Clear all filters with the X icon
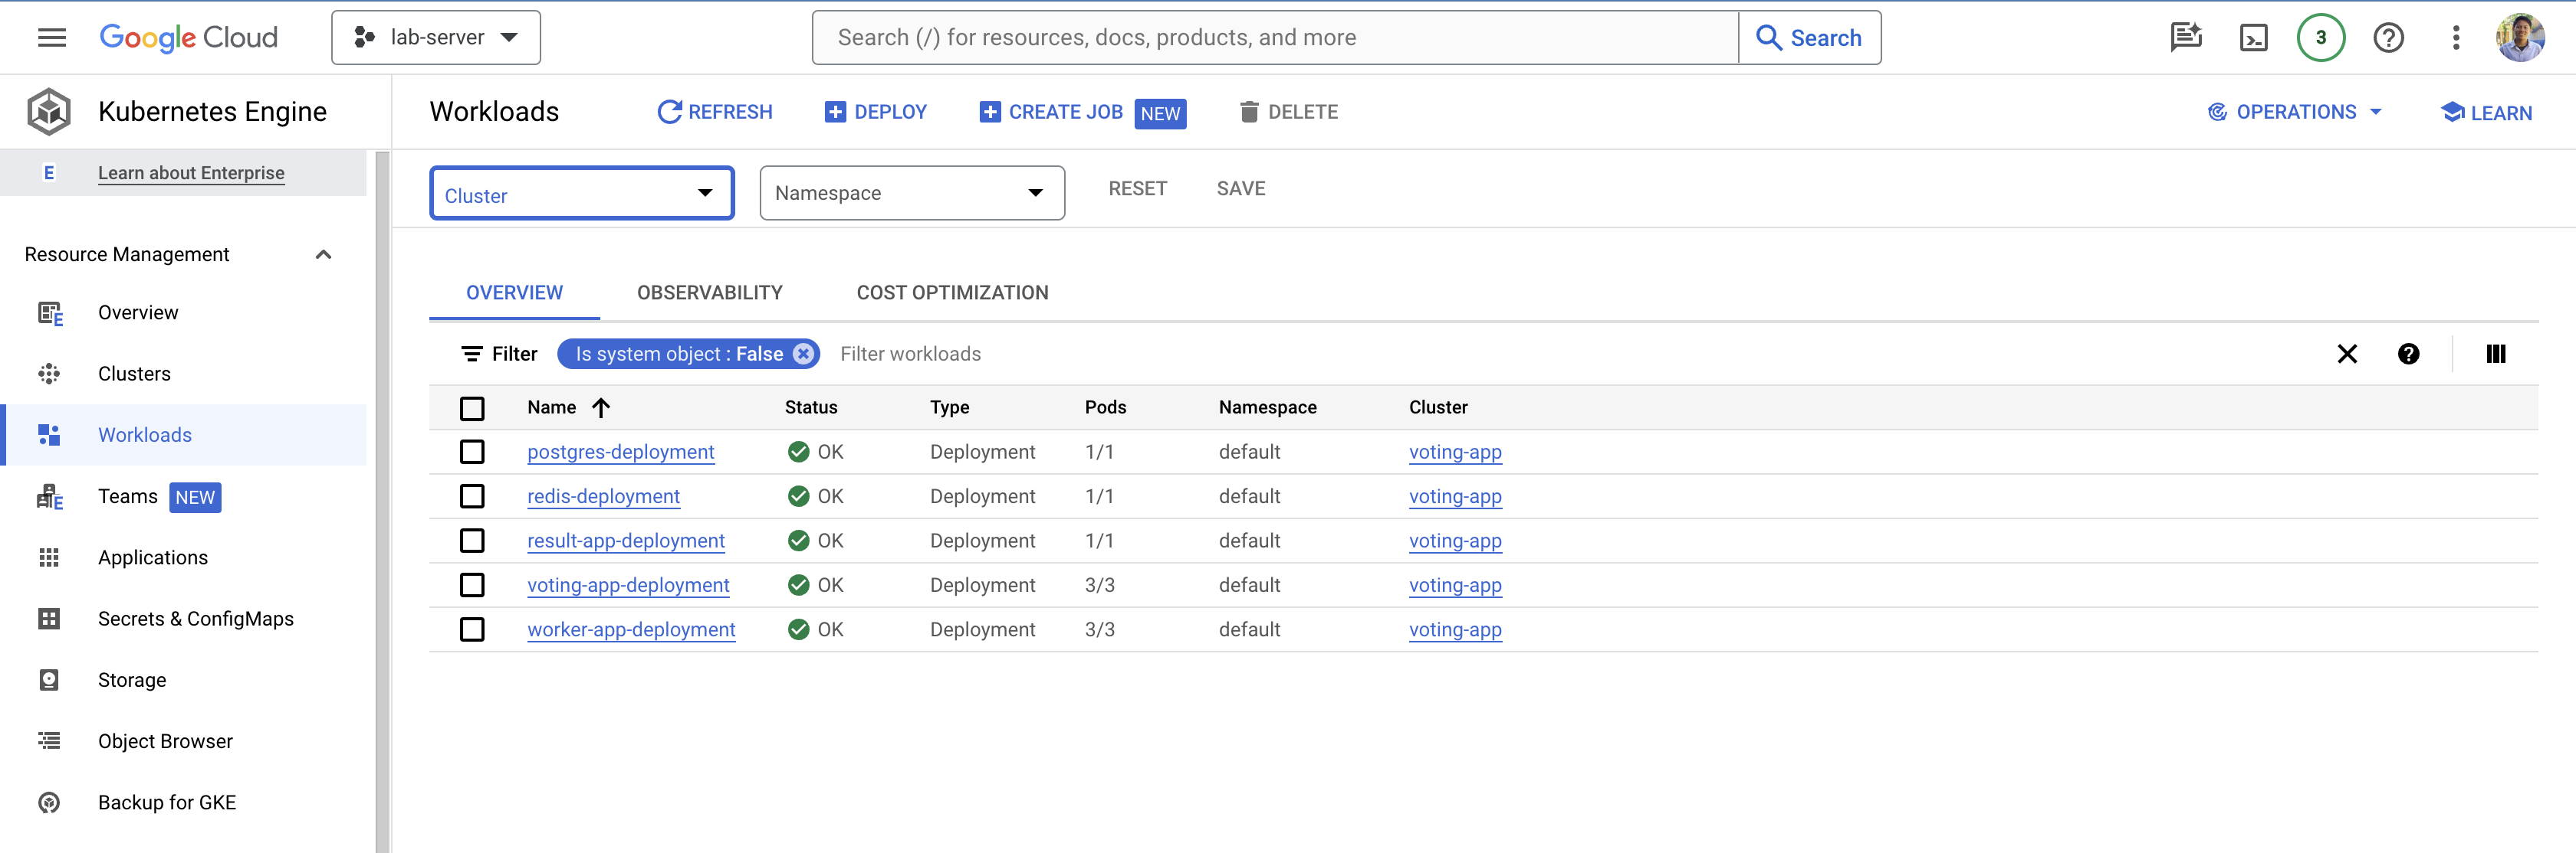 [x=2347, y=354]
